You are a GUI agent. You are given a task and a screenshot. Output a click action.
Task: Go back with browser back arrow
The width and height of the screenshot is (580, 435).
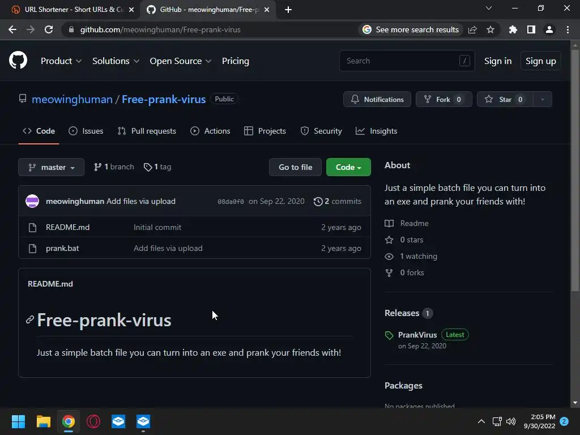tap(12, 29)
